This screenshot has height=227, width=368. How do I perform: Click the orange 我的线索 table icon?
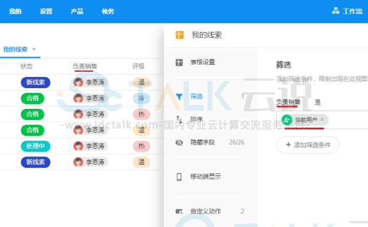point(179,35)
